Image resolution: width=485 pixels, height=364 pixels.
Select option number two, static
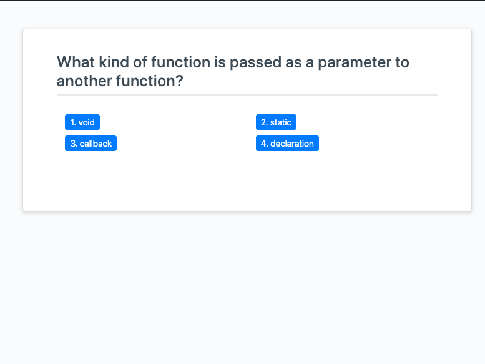[x=277, y=122]
